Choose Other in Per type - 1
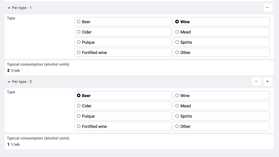 coord(221,53)
